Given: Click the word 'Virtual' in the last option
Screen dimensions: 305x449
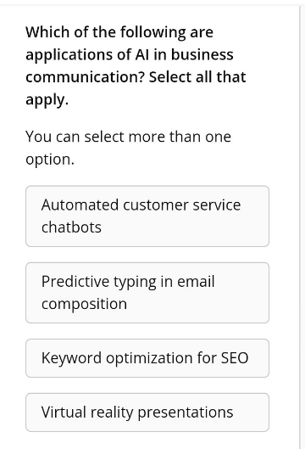Looking at the screenshot, I should (x=64, y=412).
